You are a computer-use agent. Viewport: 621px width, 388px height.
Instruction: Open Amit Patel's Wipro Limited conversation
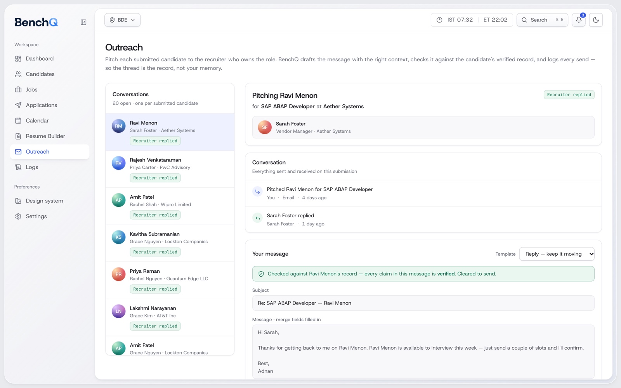(170, 206)
